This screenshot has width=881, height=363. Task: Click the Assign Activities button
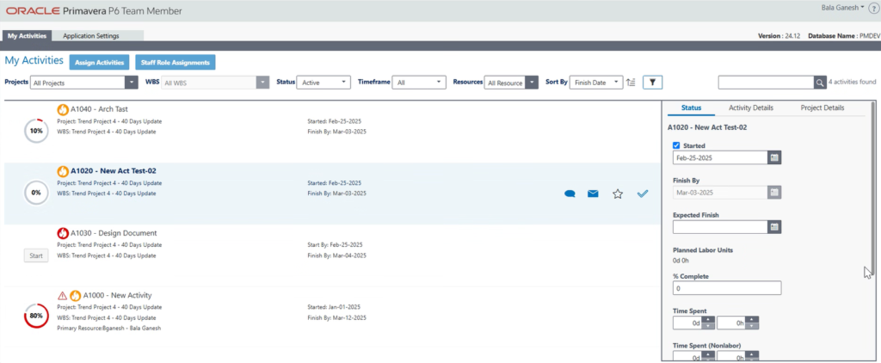(x=99, y=62)
